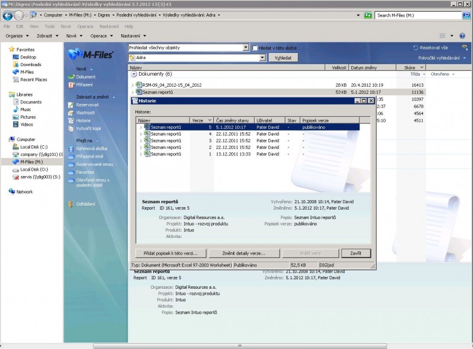Screen dimensions: 473x349
Task: Click the Rezervovat icon in M-Files sidebar
Action: (71, 105)
